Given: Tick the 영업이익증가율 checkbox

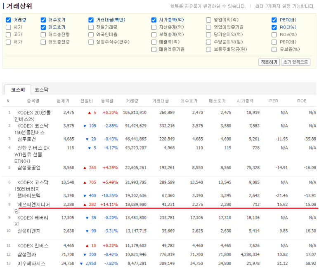Looking at the screenshot, I should point(208,27).
